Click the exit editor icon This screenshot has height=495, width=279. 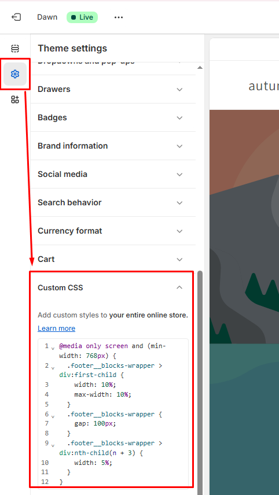point(16,17)
